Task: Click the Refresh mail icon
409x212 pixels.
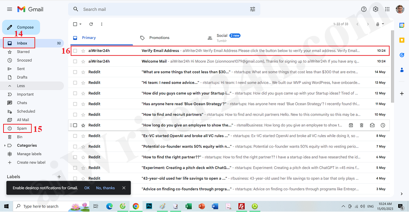Action: [x=91, y=24]
